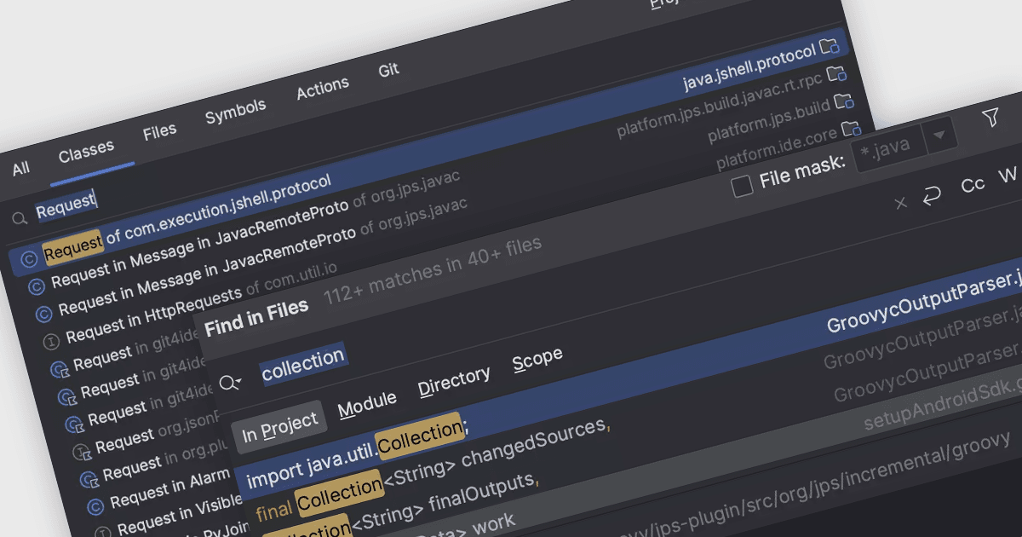Select the Module scope option

pos(367,404)
